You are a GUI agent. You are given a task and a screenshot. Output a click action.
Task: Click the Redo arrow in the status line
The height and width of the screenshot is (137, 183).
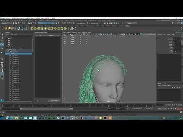[23, 23]
